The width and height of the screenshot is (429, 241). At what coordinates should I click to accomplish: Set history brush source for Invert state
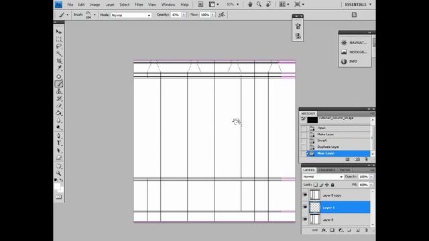(x=304, y=141)
